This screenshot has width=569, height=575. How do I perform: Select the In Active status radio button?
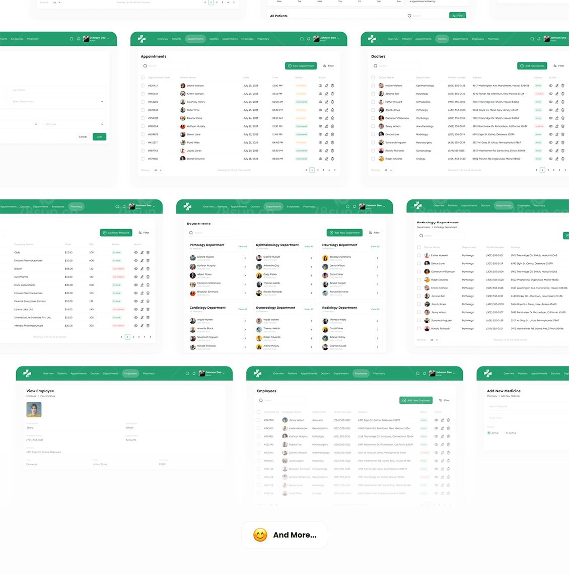click(x=503, y=433)
